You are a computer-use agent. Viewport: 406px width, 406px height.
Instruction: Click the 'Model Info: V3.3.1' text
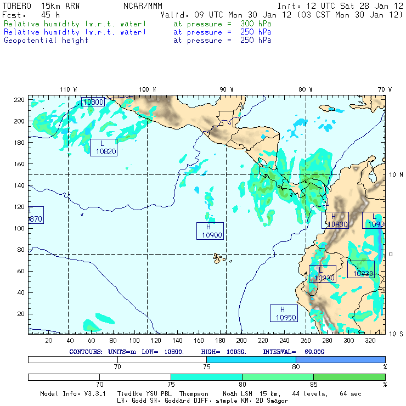73,394
